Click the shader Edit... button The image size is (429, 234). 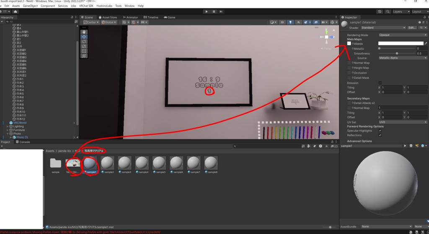pos(412,28)
